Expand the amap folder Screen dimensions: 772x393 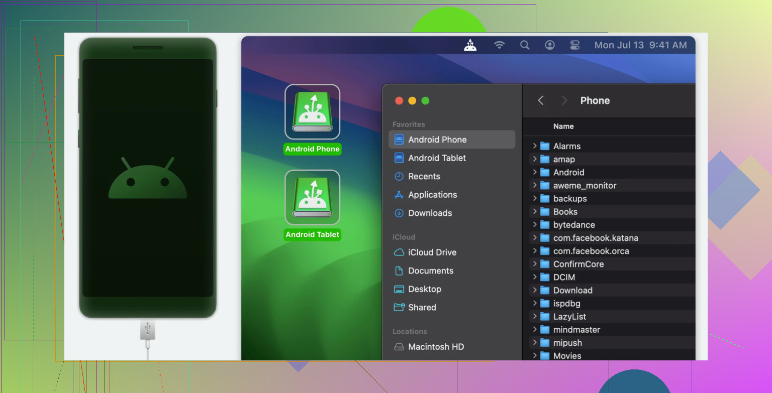tap(535, 159)
